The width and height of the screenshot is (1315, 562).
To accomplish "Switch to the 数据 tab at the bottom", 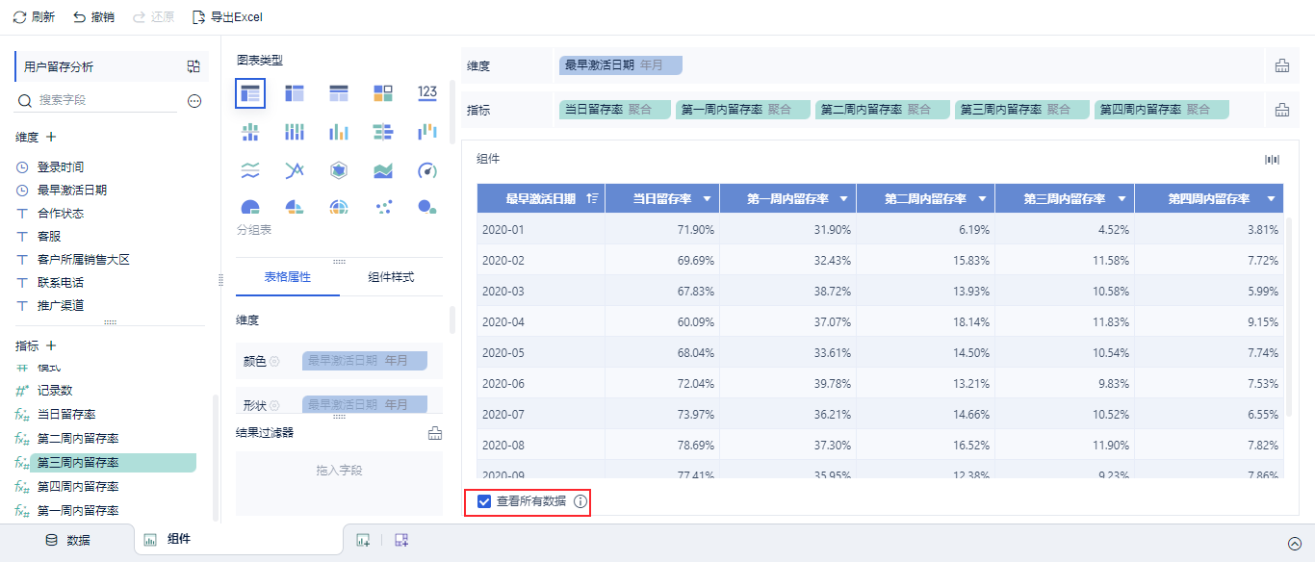I will click(x=67, y=540).
